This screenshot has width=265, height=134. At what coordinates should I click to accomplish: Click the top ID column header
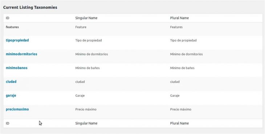click(7, 18)
